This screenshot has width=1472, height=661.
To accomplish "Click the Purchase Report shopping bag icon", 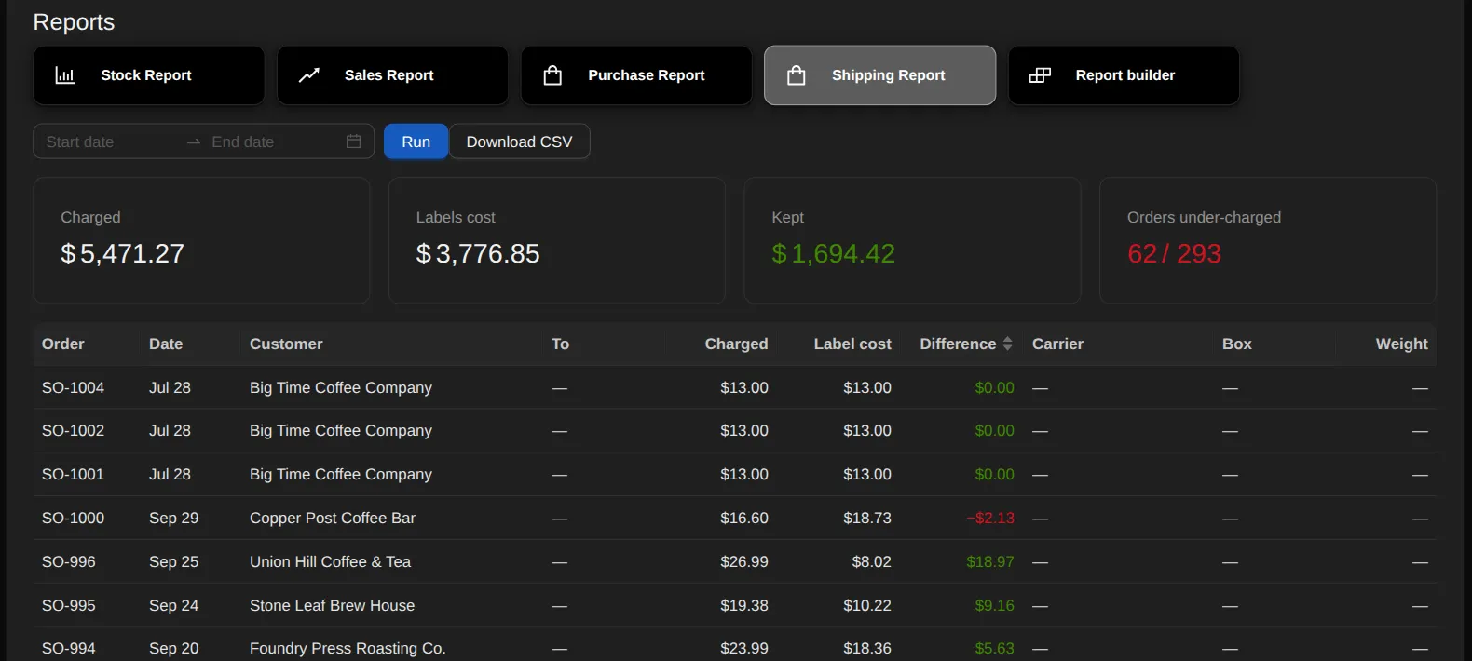I will (x=552, y=75).
